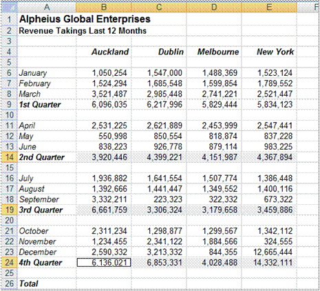Select cell with value 1,050,254
This screenshot has height=291, width=320.
[104, 73]
